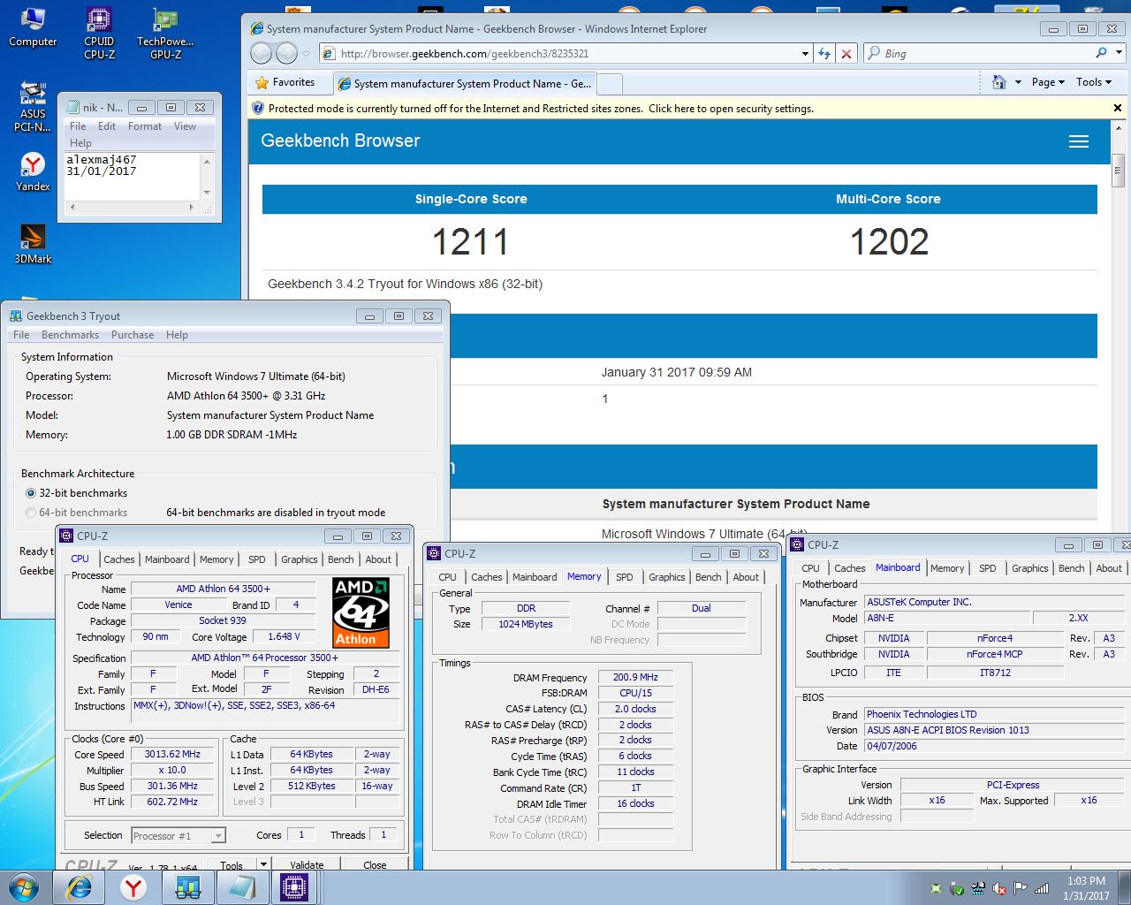Open the TechPowerUp GPU-Z desktop shortcut
Viewport: 1131px width, 905px height.
(x=165, y=33)
